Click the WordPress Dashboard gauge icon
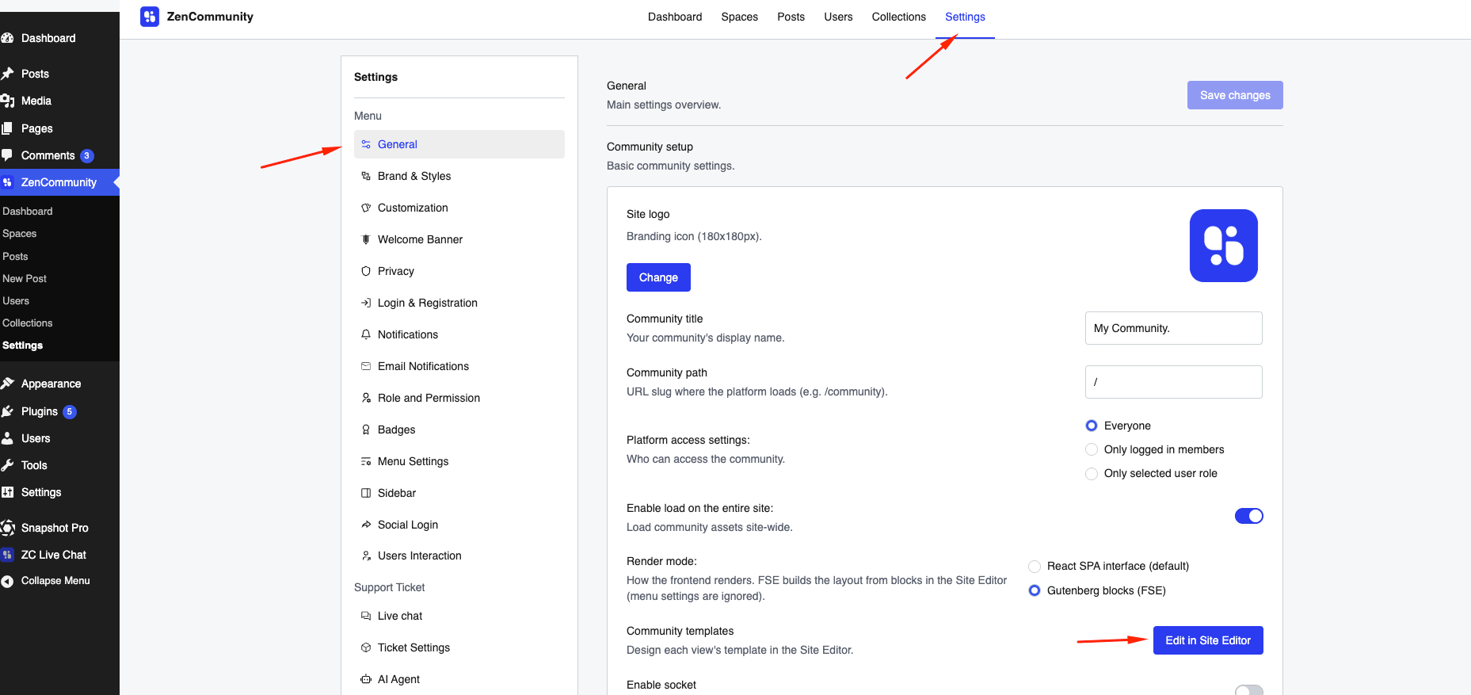 point(7,38)
